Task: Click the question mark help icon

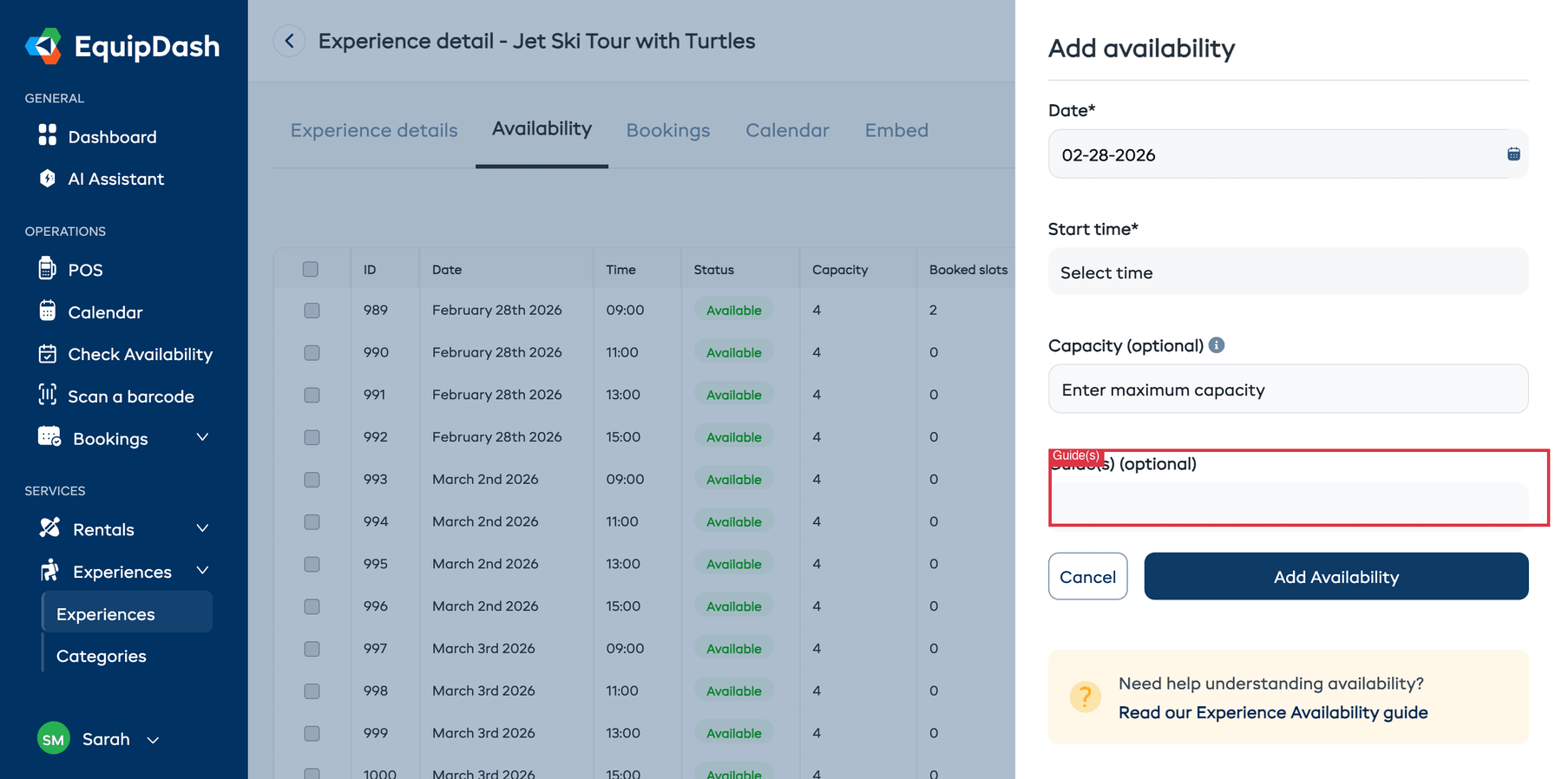Action: point(1085,697)
